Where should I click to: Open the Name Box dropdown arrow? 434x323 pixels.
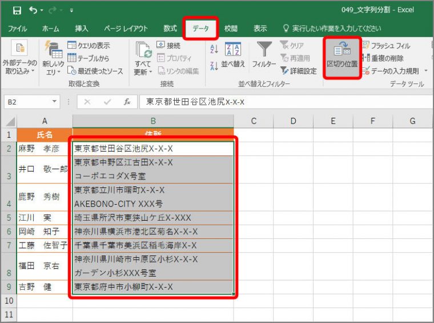coord(54,102)
